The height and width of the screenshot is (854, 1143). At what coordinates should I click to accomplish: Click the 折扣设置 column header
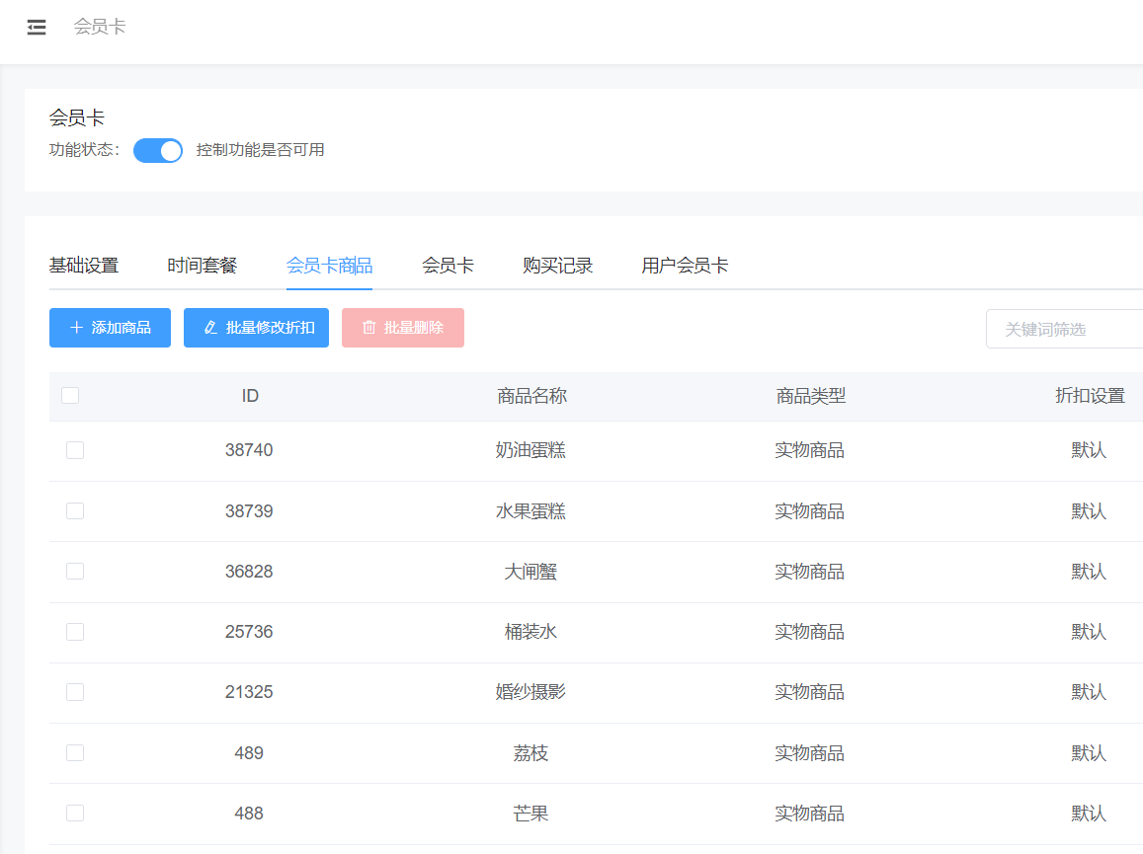click(1090, 396)
